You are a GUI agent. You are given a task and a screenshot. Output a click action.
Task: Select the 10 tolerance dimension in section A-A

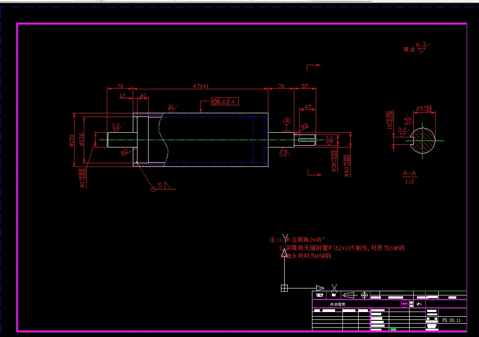(390, 120)
